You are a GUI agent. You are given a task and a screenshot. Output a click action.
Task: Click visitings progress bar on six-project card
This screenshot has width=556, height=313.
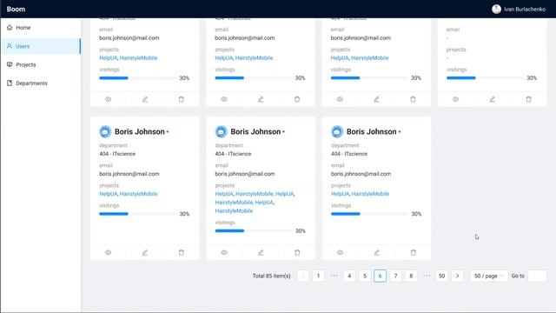click(254, 231)
